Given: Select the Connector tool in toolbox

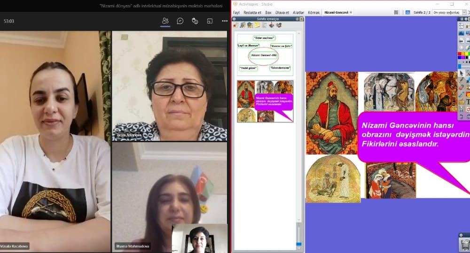Looking at the screenshot, I should [462, 94].
